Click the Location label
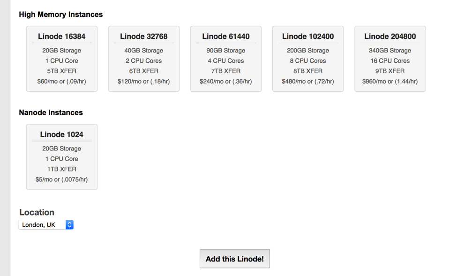The image size is (450, 276). coord(37,212)
